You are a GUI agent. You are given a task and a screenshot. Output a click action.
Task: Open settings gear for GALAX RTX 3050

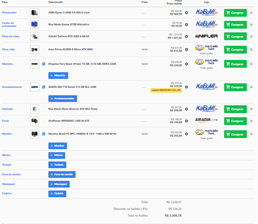pyautogui.click(x=187, y=36)
